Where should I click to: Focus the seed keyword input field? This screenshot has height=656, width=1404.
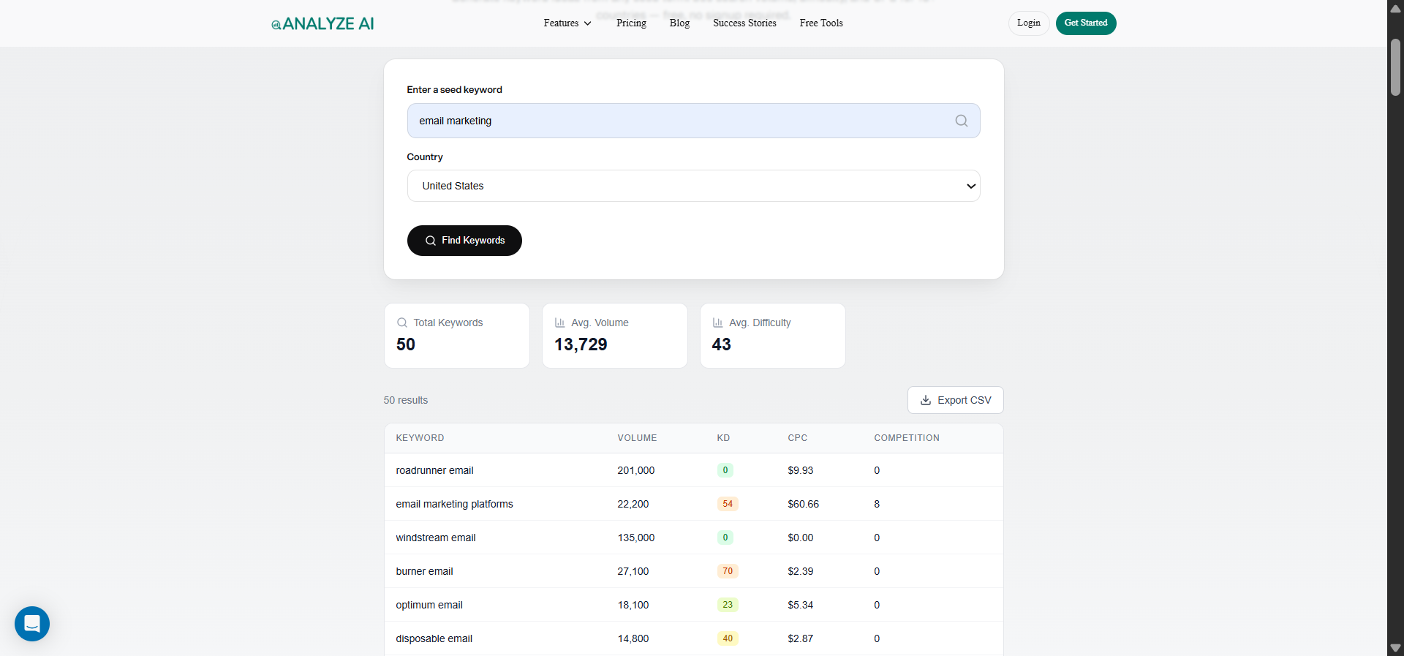click(693, 121)
